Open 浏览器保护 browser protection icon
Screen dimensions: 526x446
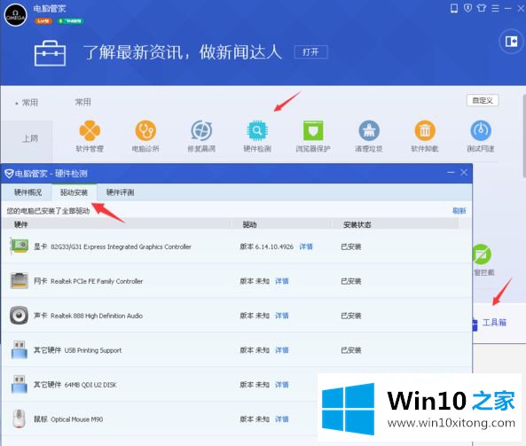(x=313, y=130)
